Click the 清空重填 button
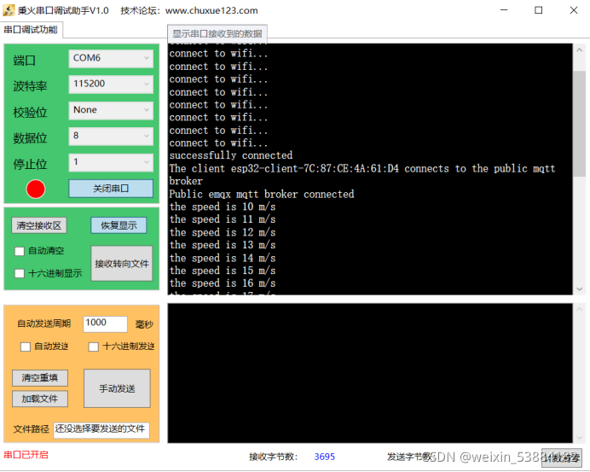Viewport: 590px width, 472px height. coord(40,378)
